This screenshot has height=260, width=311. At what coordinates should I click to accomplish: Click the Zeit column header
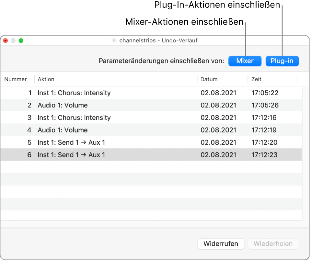(x=256, y=79)
